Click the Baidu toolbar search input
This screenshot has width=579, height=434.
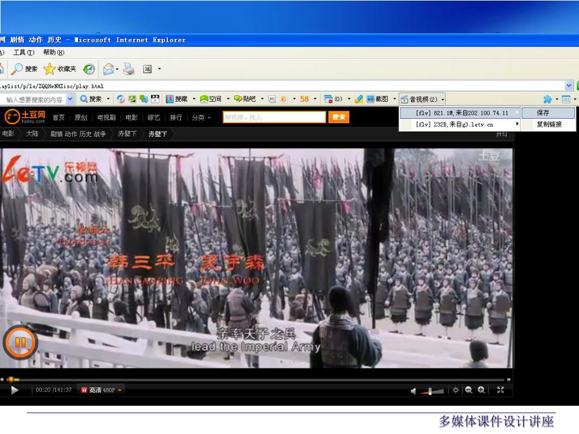point(33,99)
